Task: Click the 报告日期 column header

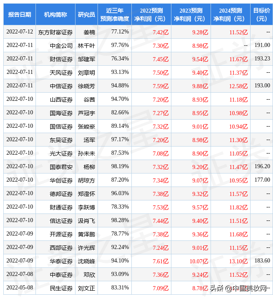Action: click(20, 14)
